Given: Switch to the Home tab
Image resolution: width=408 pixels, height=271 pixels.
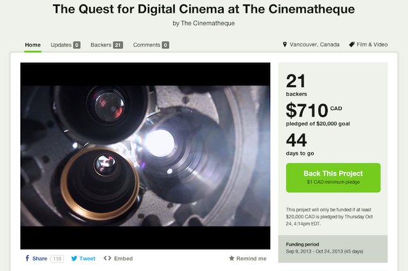Looking at the screenshot, I should pos(33,45).
